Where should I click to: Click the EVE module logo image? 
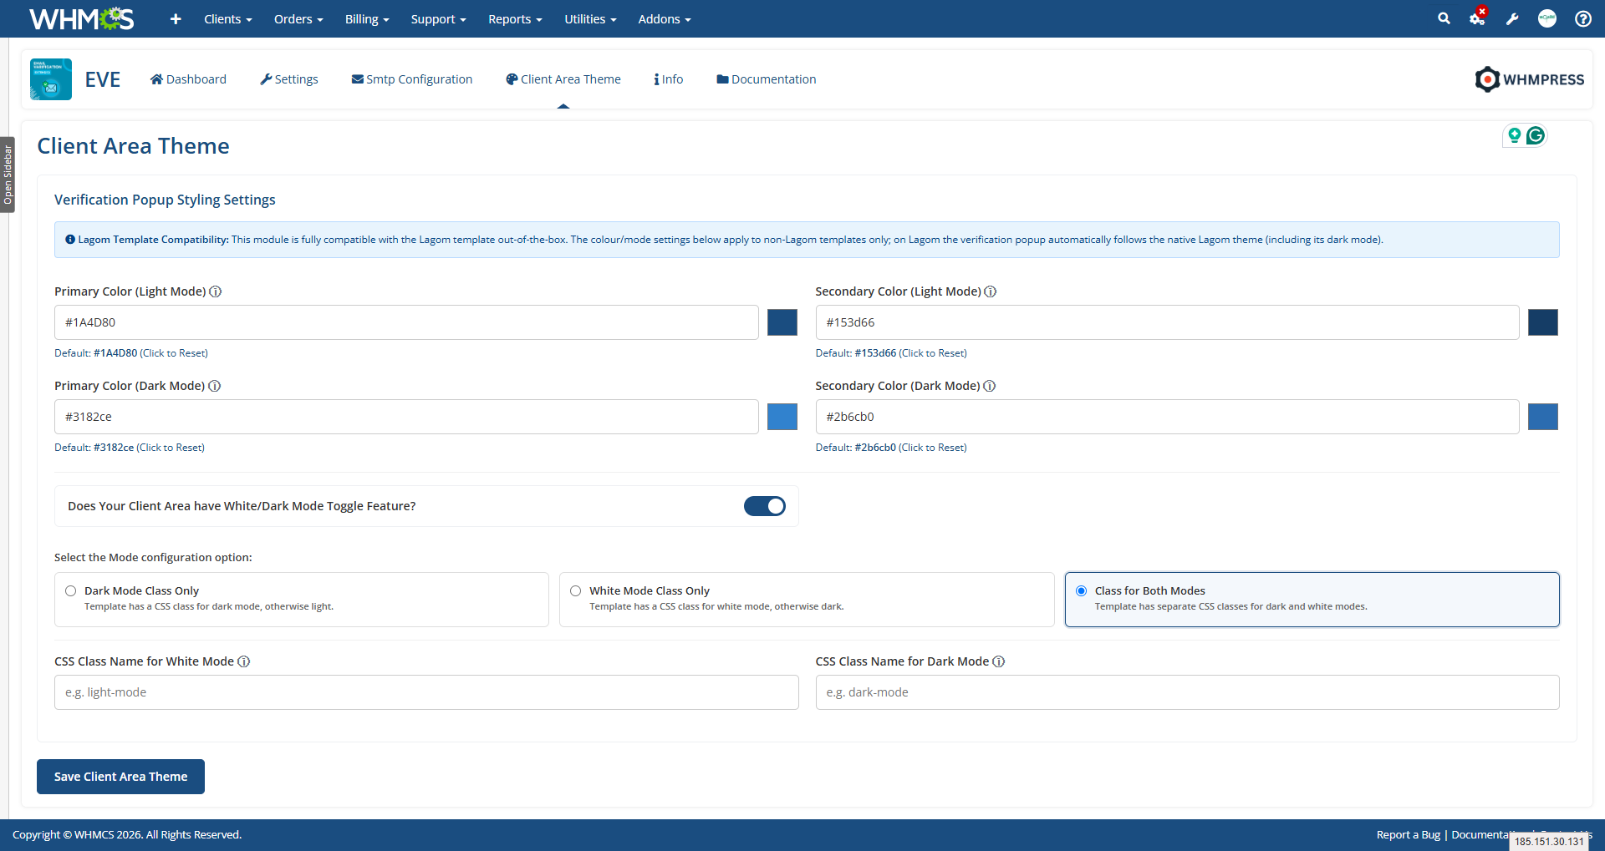point(51,79)
